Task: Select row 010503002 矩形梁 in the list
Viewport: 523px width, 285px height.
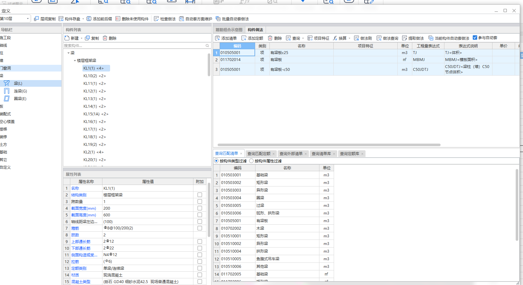Action: (273, 183)
